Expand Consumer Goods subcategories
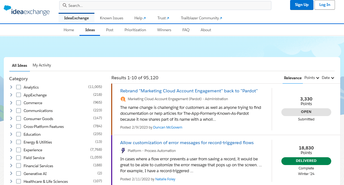Image resolution: width=344 pixels, height=185 pixels. point(11,119)
